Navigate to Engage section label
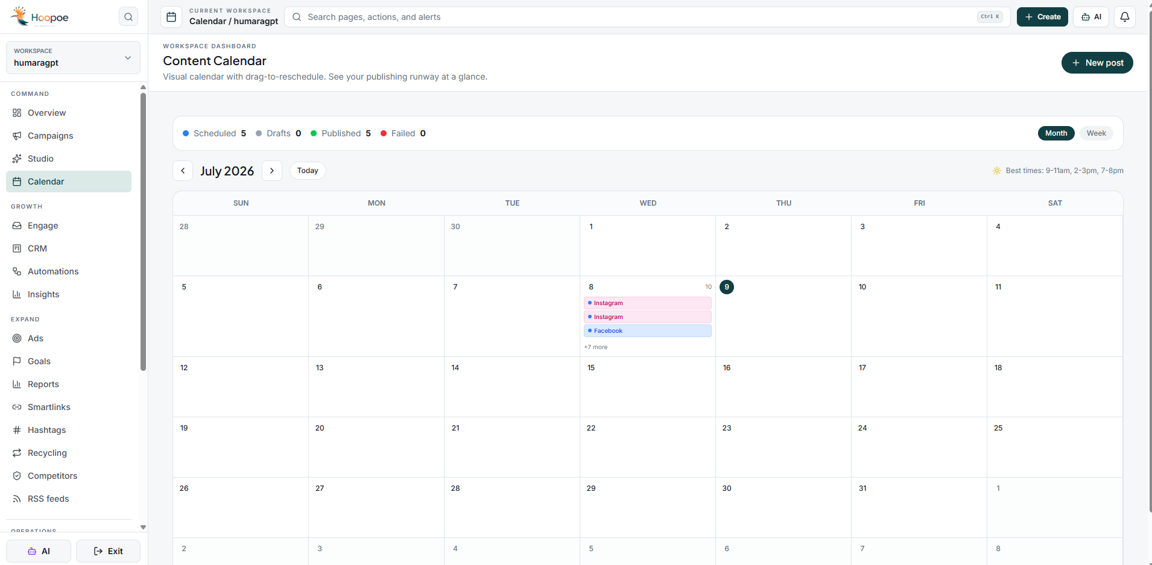Image resolution: width=1152 pixels, height=565 pixels. pos(43,226)
